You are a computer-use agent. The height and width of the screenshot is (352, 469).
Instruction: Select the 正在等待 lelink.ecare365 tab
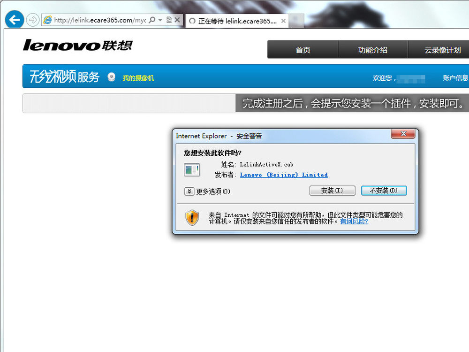[237, 21]
